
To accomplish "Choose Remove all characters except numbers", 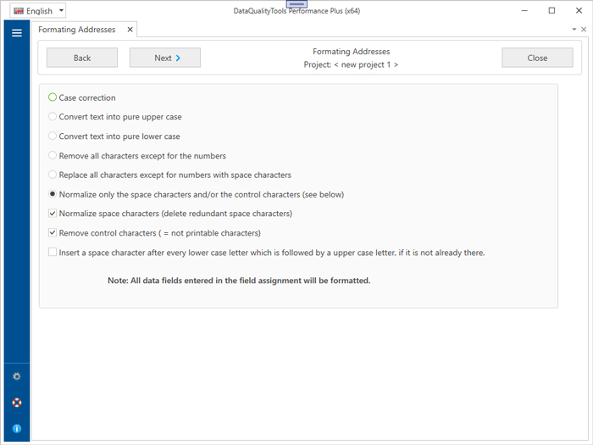I will pyautogui.click(x=53, y=156).
